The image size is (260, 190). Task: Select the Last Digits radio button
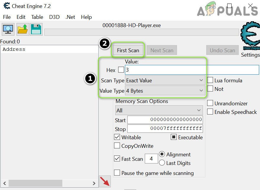(162, 163)
